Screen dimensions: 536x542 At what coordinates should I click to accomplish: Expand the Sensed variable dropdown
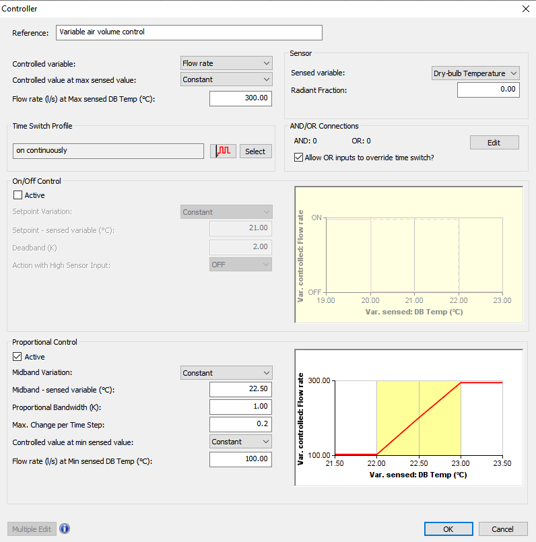(475, 73)
